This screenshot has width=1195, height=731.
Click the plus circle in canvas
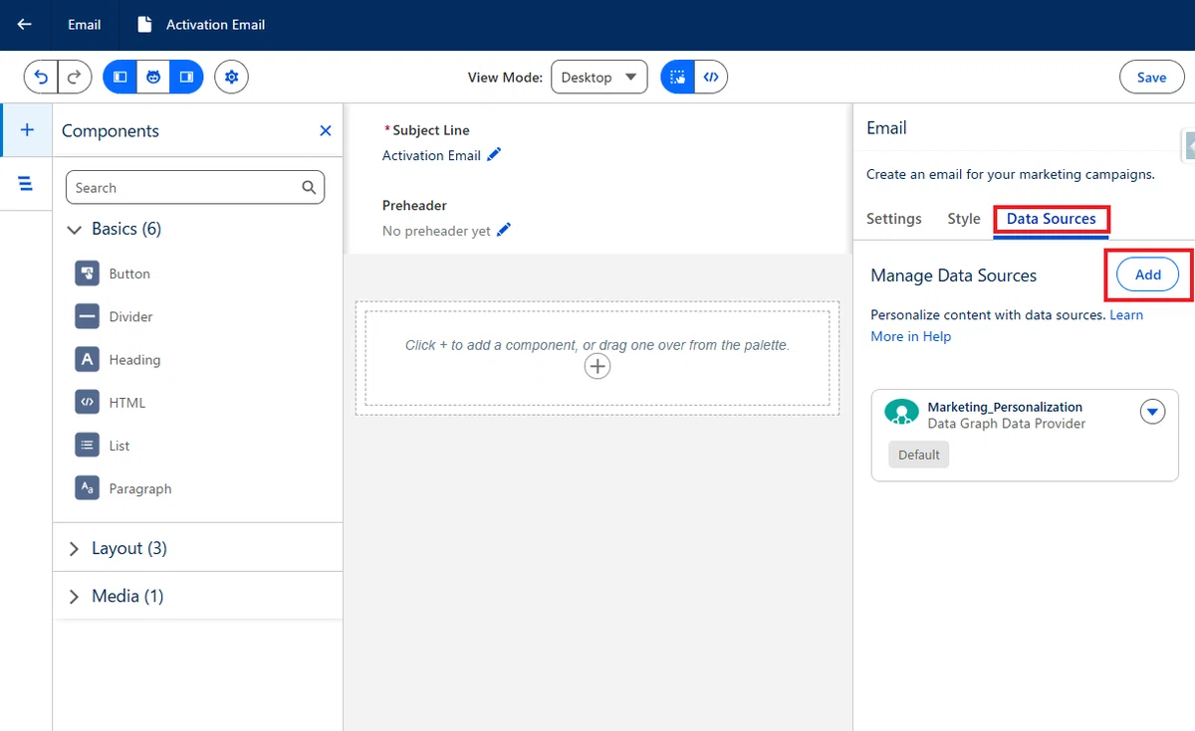(597, 367)
